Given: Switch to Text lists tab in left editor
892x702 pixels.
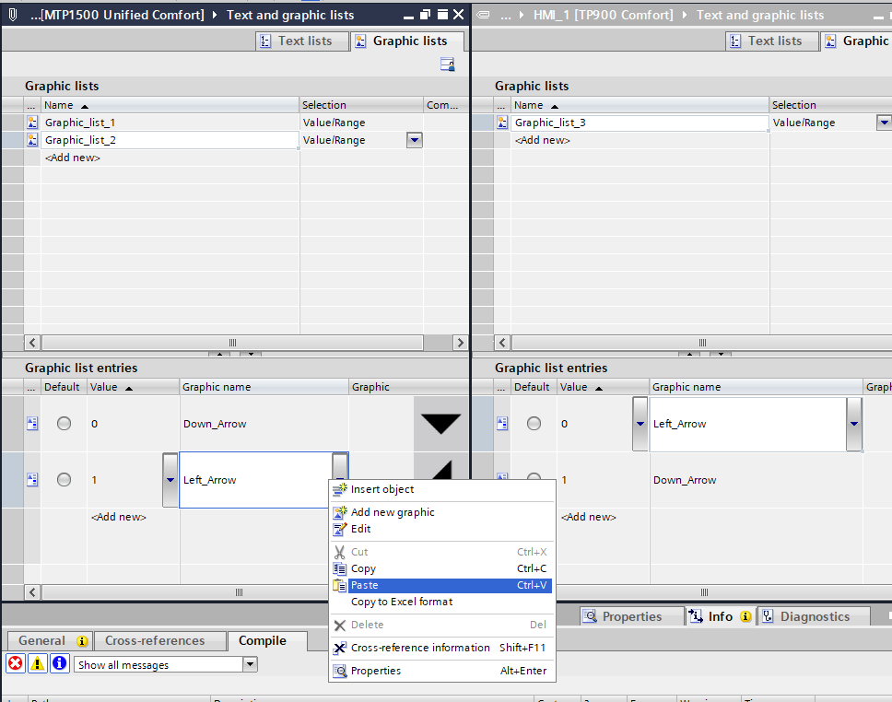Looking at the screenshot, I should (301, 41).
